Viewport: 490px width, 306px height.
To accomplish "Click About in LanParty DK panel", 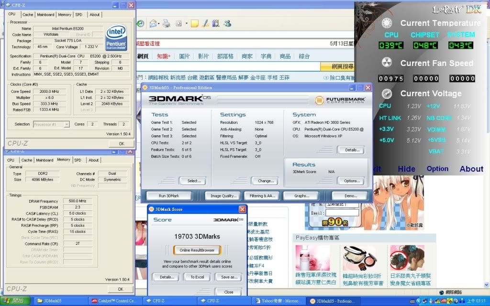I will (x=471, y=169).
